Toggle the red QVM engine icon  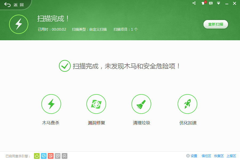click(51, 156)
